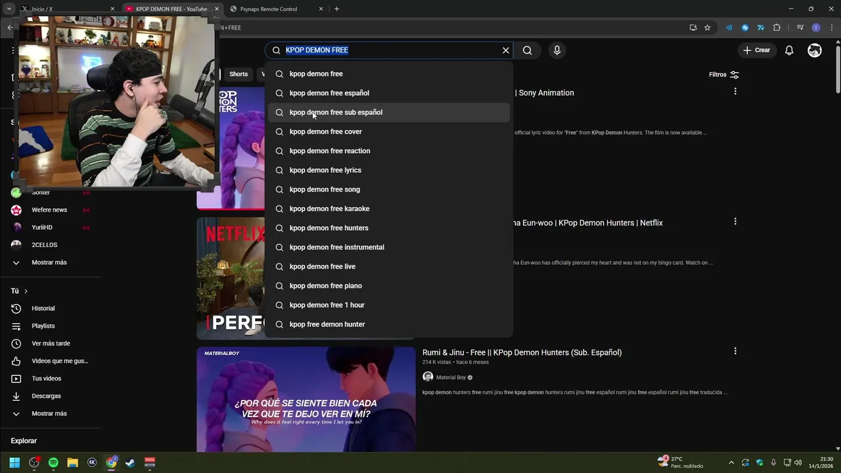Open Spotify from the taskbar

tap(53, 462)
